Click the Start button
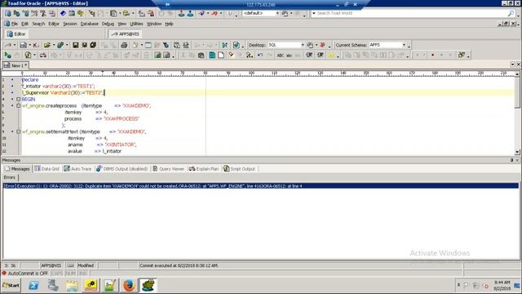The height and width of the screenshot is (294, 522). pyautogui.click(x=11, y=286)
